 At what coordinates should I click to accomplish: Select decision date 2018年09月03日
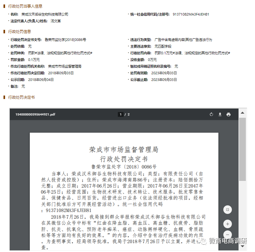pos(61,73)
